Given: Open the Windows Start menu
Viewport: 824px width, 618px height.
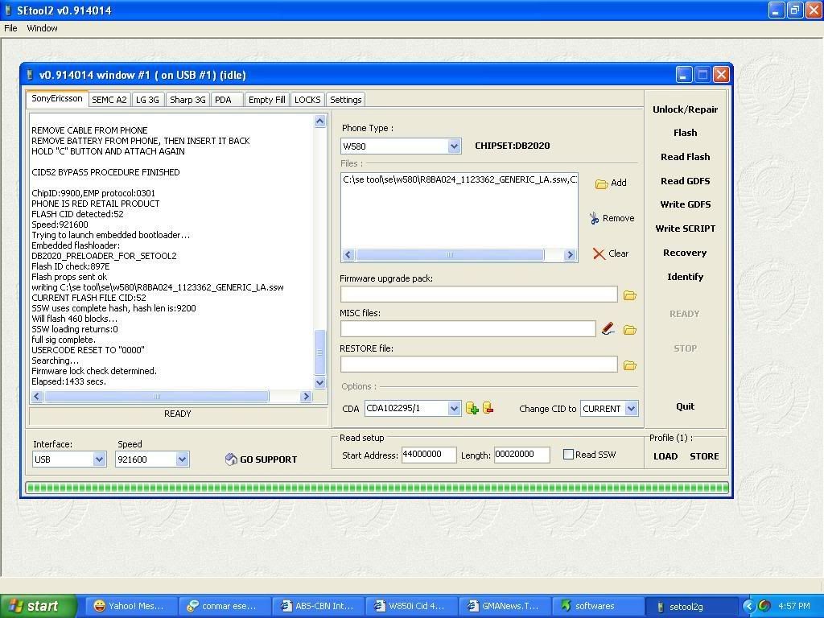Looking at the screenshot, I should [39, 606].
